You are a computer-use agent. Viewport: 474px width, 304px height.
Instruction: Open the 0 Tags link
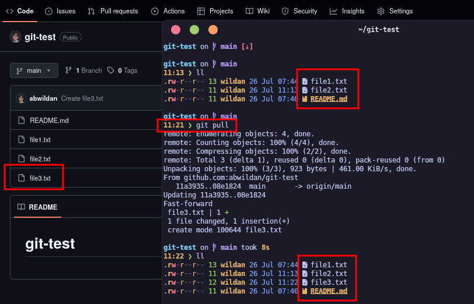pos(122,70)
